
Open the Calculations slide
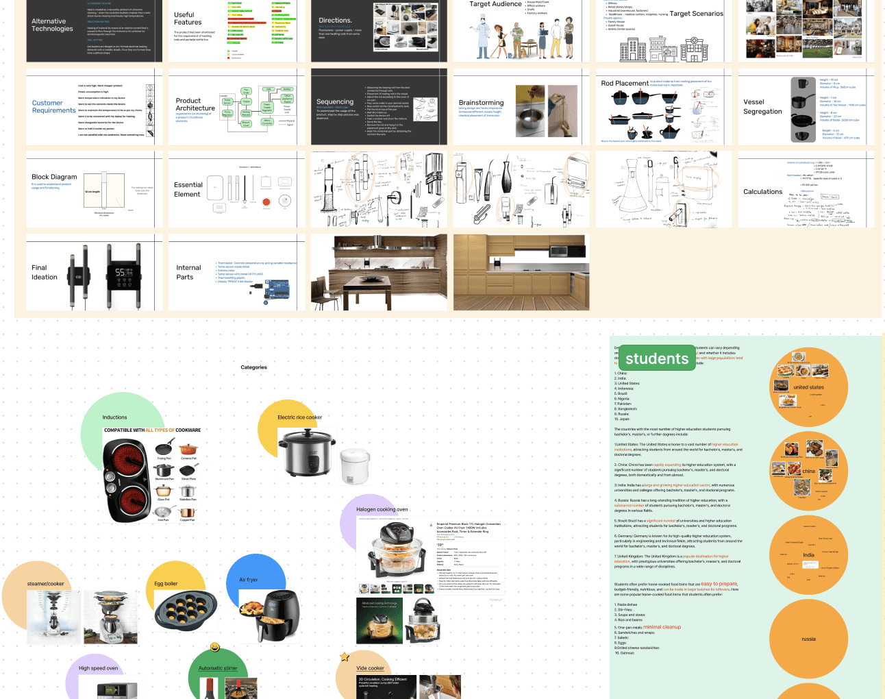tap(806, 189)
